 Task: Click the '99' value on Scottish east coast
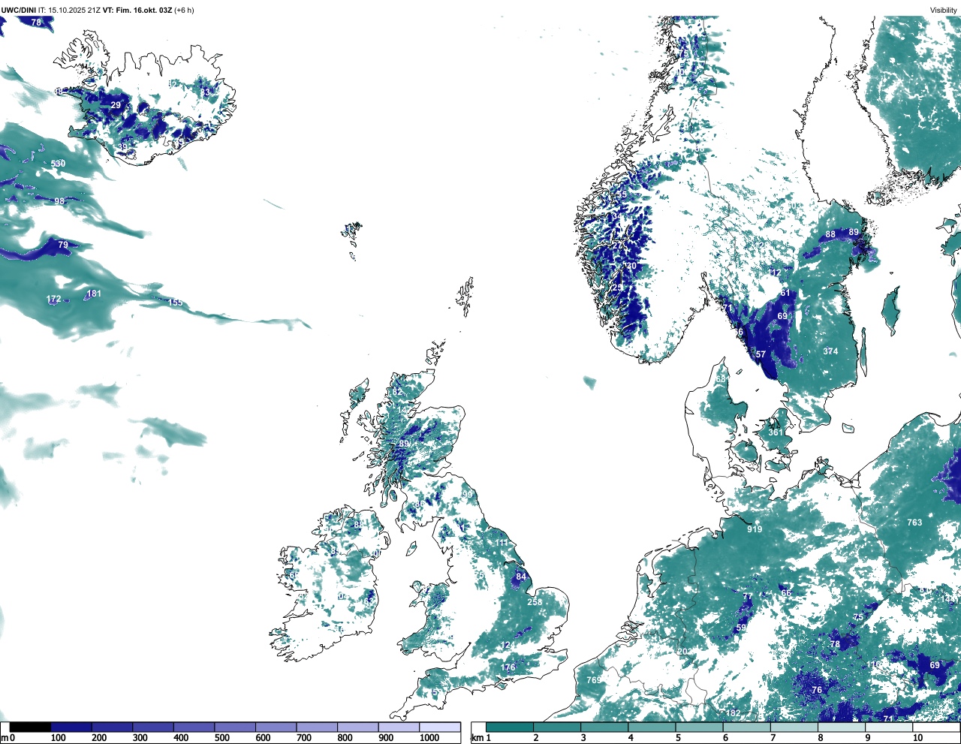click(x=468, y=494)
